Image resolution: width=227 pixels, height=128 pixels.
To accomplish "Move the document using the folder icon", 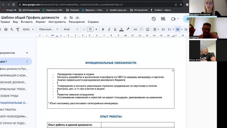I will [x=71, y=18].
